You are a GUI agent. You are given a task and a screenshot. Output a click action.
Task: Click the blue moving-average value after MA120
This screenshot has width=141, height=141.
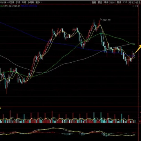coord(29,6)
